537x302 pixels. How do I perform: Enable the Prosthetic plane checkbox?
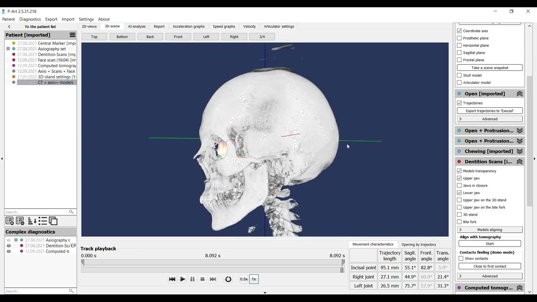tap(459, 38)
